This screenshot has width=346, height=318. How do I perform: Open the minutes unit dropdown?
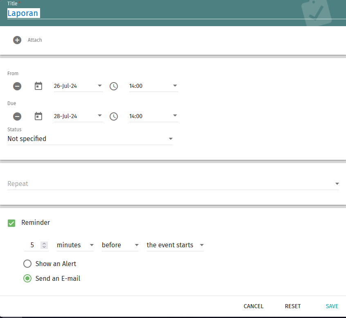click(x=75, y=245)
